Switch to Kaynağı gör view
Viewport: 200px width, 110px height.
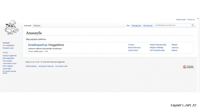(136, 26)
